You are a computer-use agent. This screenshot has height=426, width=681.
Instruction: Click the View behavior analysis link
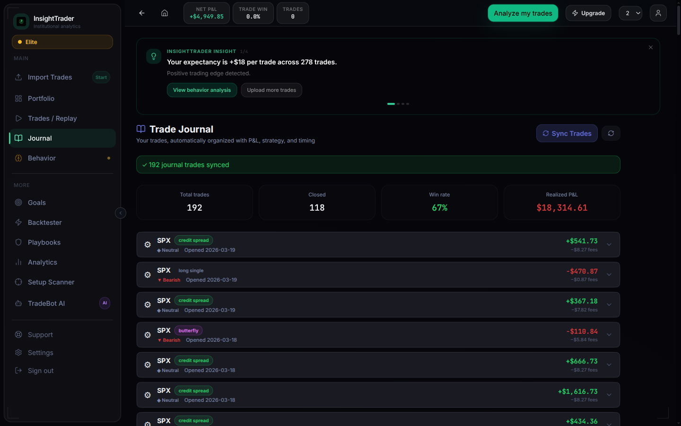(202, 90)
